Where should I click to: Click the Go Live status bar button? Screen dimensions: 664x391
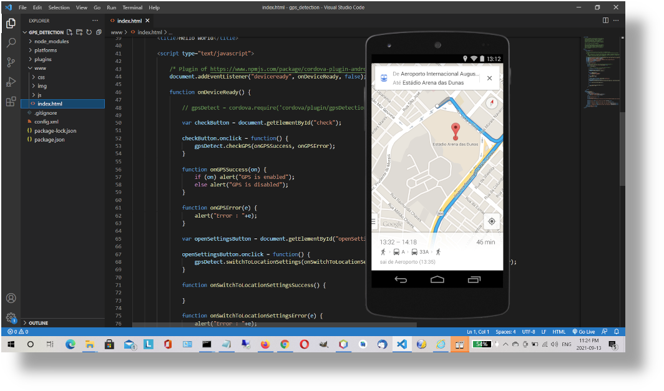pyautogui.click(x=583, y=332)
